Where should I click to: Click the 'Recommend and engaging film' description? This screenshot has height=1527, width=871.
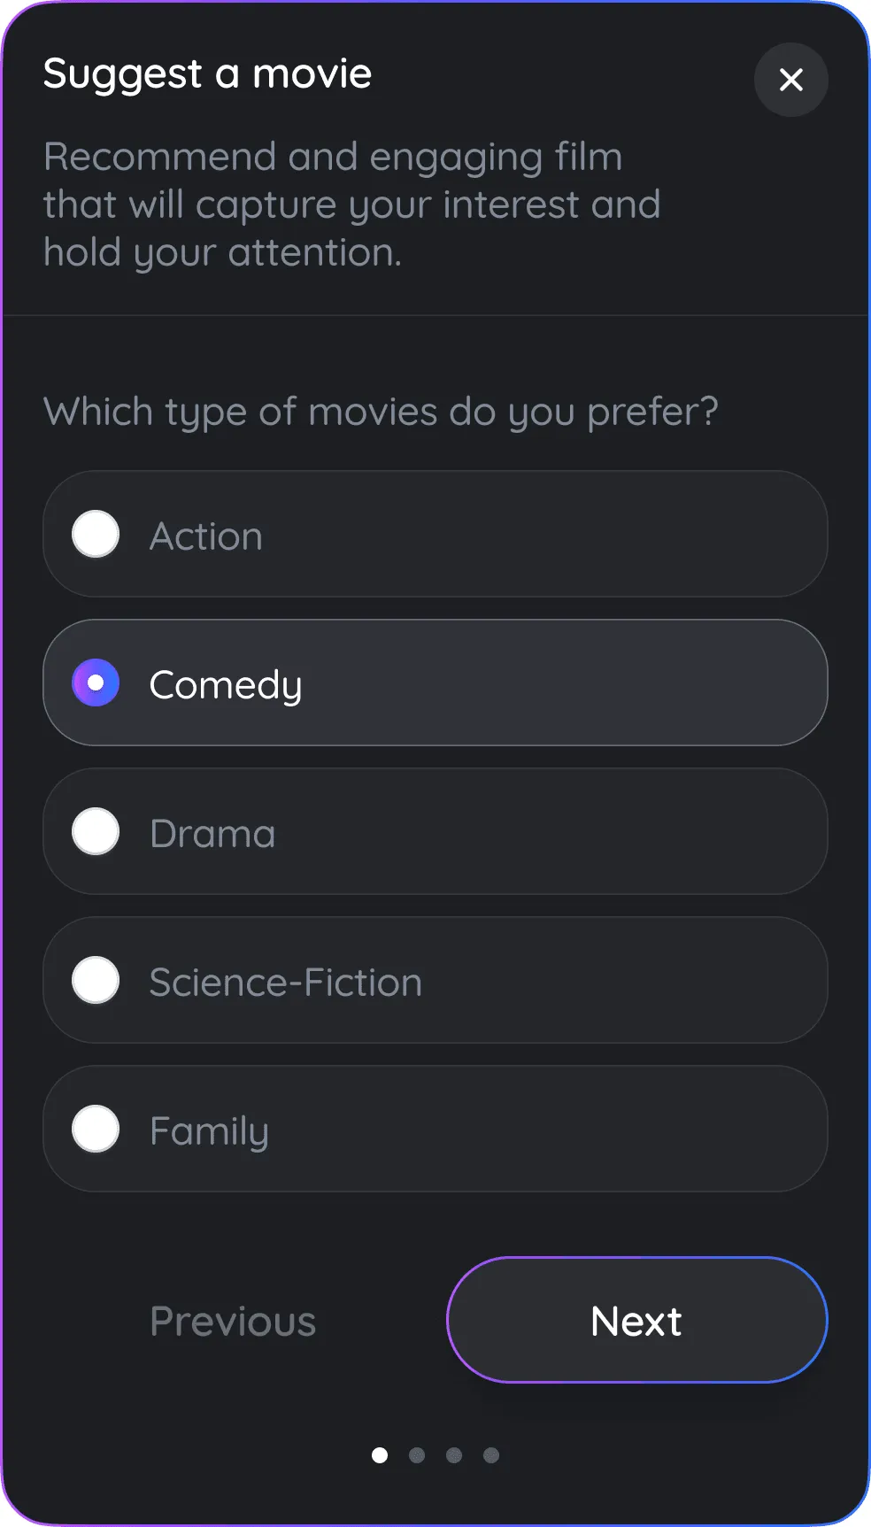(351, 204)
